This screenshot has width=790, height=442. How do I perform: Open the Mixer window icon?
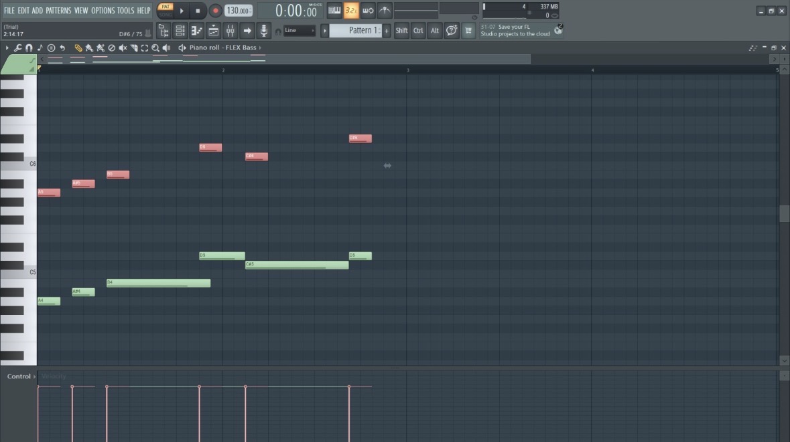pos(231,31)
